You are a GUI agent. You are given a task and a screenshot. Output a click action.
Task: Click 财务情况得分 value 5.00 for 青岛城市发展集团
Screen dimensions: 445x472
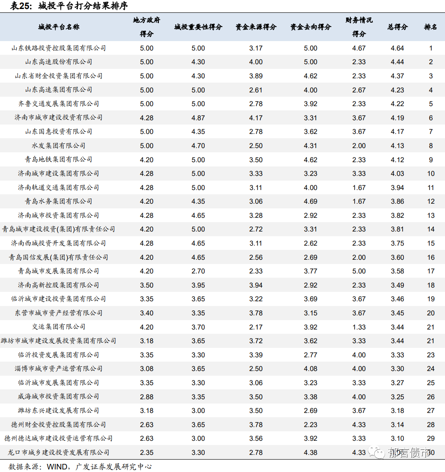click(x=359, y=271)
